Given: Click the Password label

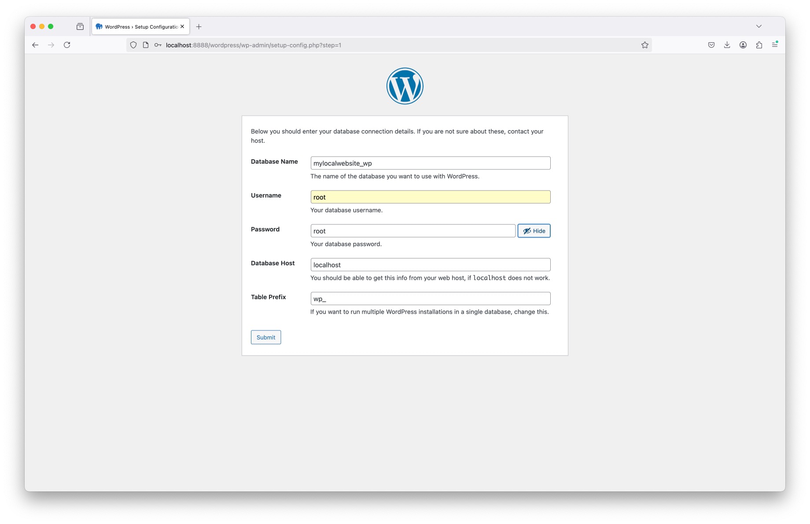Looking at the screenshot, I should click(x=265, y=229).
